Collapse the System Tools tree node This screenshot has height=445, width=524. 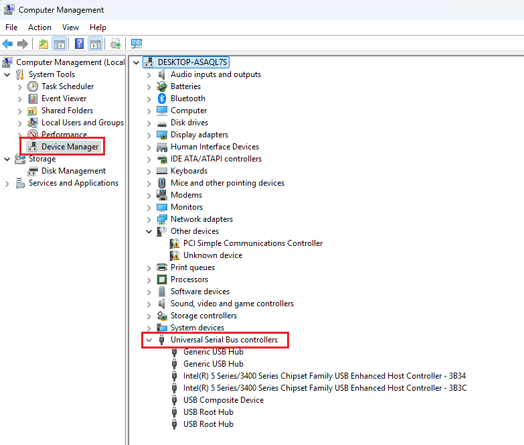click(x=7, y=74)
